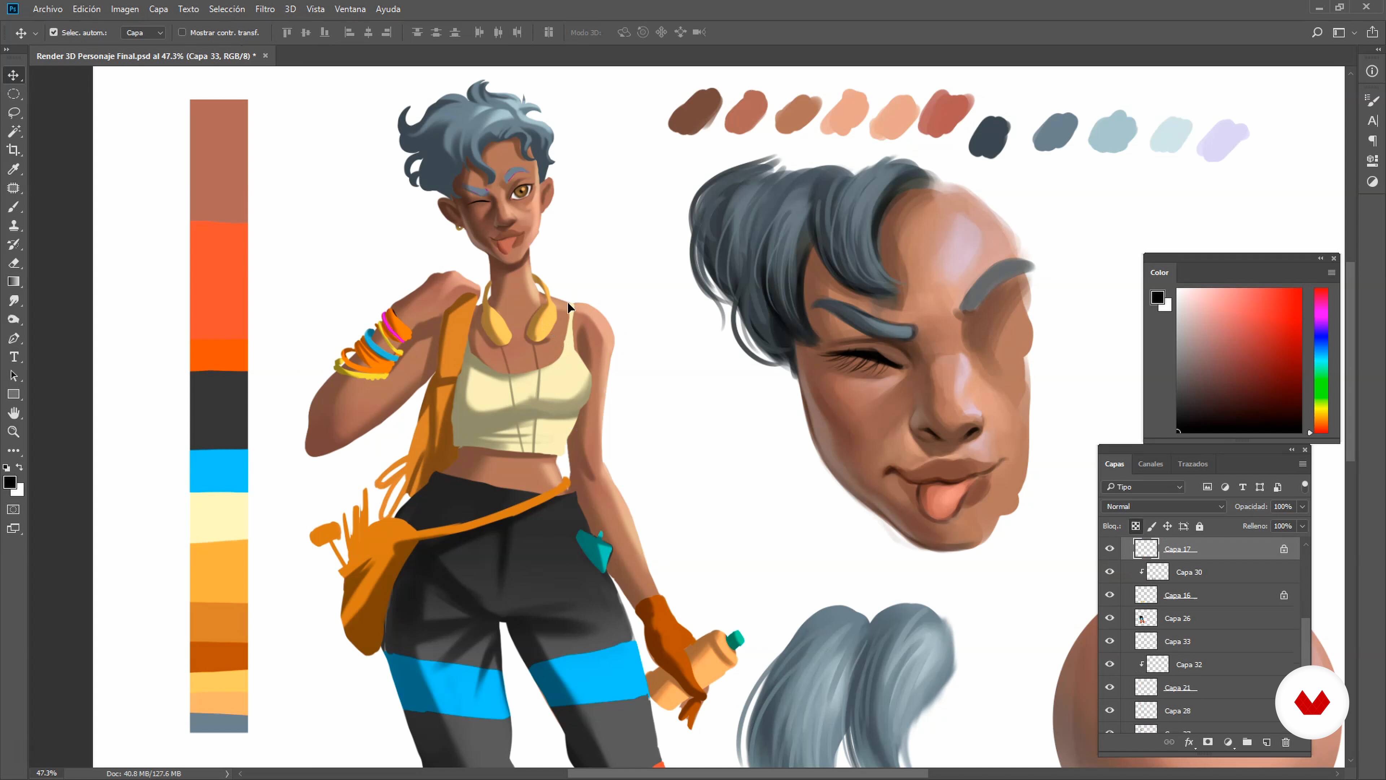Open the Archivo menu

47,9
